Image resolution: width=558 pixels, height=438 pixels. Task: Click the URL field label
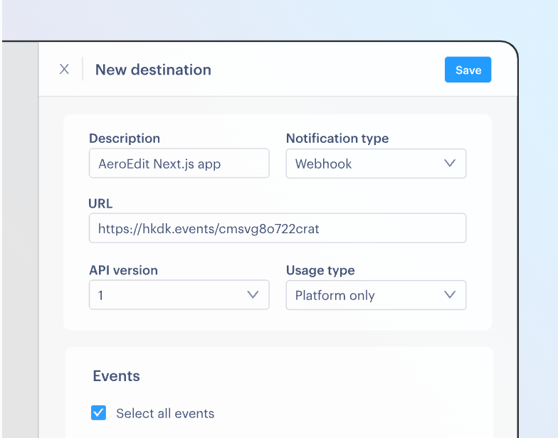tap(100, 203)
